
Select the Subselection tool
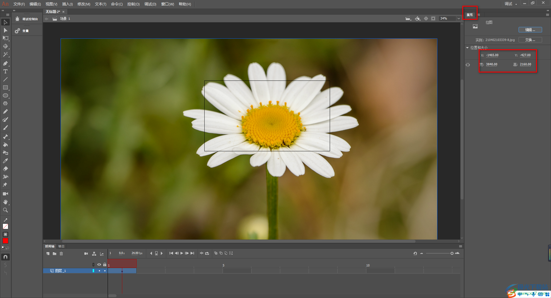(5, 30)
